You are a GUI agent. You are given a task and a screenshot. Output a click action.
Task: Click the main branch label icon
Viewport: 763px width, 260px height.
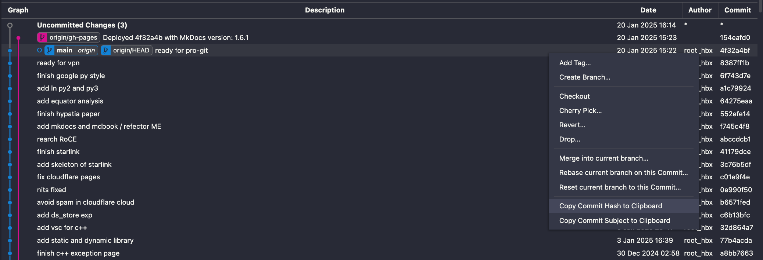[x=50, y=50]
